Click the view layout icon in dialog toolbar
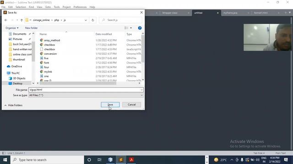Image resolution: width=293 pixels, height=164 pixels. (x=126, y=28)
